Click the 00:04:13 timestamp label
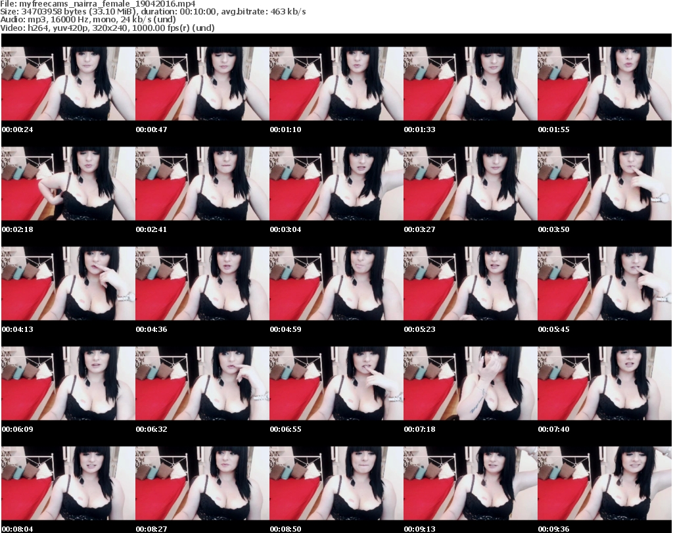The image size is (673, 533). 18,329
